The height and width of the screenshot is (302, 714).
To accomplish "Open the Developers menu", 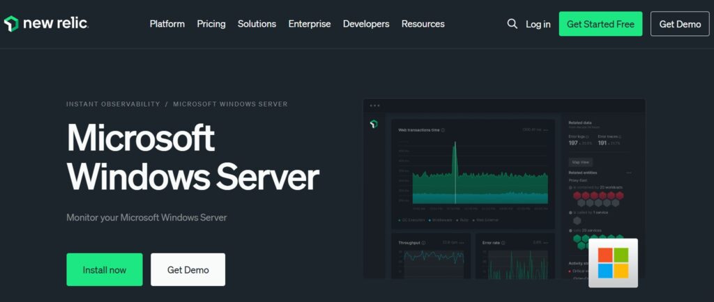I will click(366, 24).
